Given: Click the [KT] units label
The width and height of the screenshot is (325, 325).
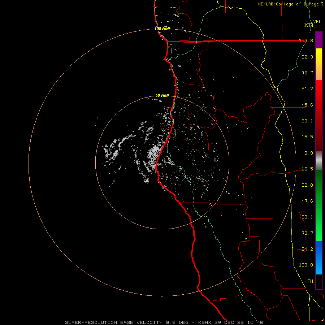Looking at the screenshot, I should (308, 25).
